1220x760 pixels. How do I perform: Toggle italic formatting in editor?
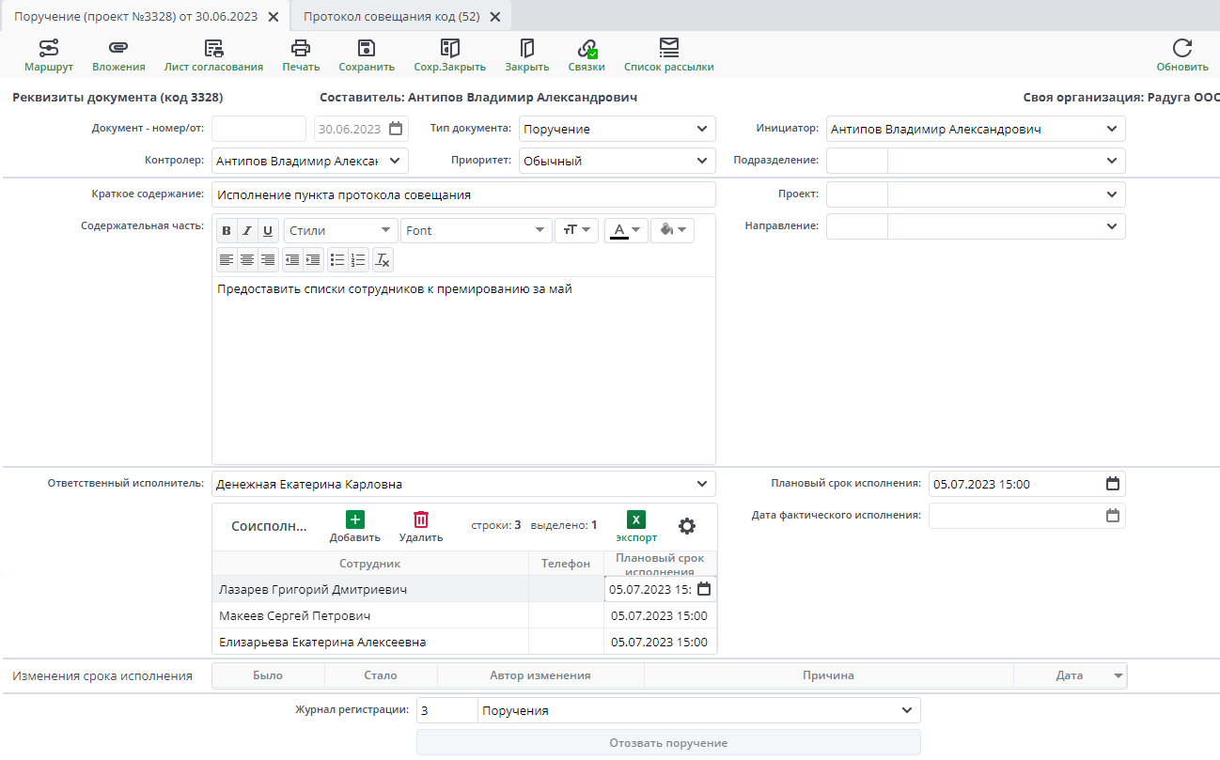click(x=247, y=231)
